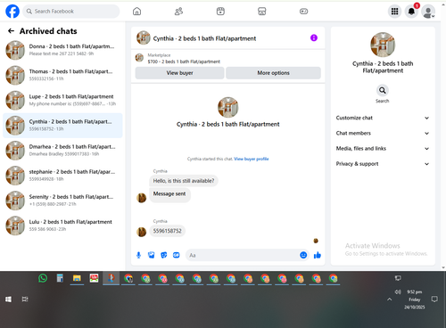Viewport: 446px width, 328px height.
Task: Click the More options button
Action: [273, 73]
